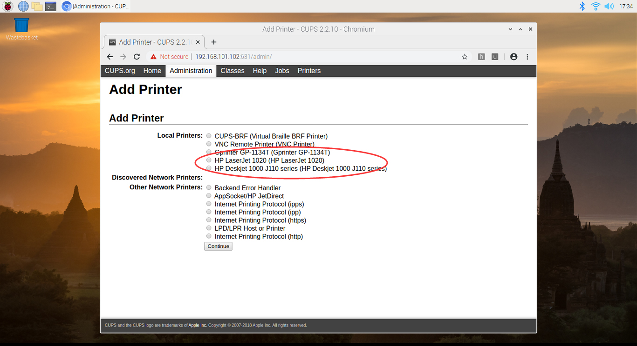
Task: Click the 'Other Network Printers:' label
Action: coord(166,187)
